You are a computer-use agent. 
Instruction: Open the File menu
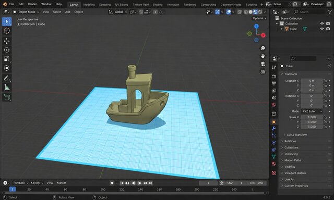pyautogui.click(x=11, y=4)
